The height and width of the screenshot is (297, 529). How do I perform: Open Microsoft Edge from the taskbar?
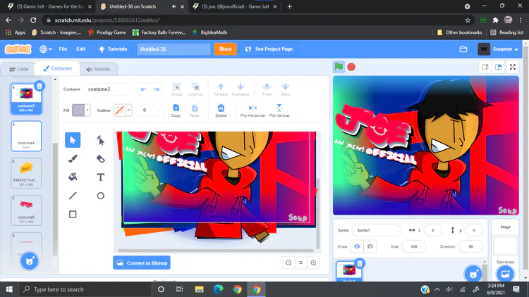coord(218,289)
